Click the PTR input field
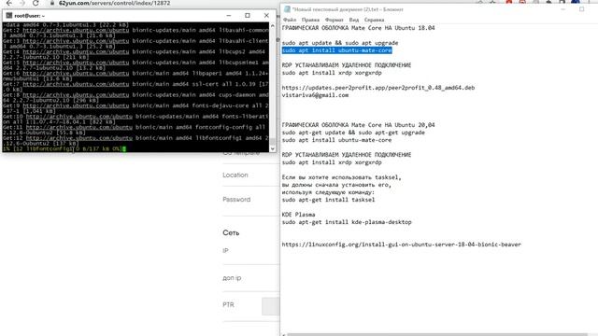This screenshot has height=336, width=598. pos(270,306)
